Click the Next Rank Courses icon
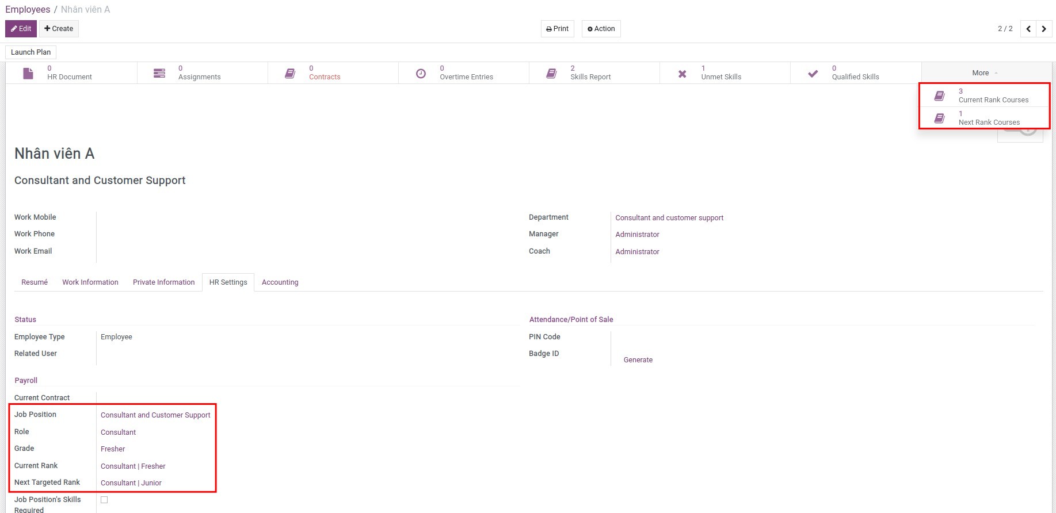Screen dimensions: 1056x513 pyautogui.click(x=939, y=118)
